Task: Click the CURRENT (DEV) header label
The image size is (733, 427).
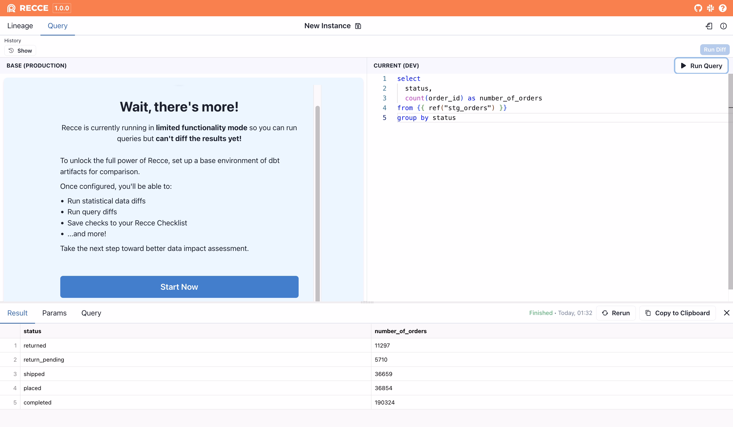Action: [x=396, y=65]
